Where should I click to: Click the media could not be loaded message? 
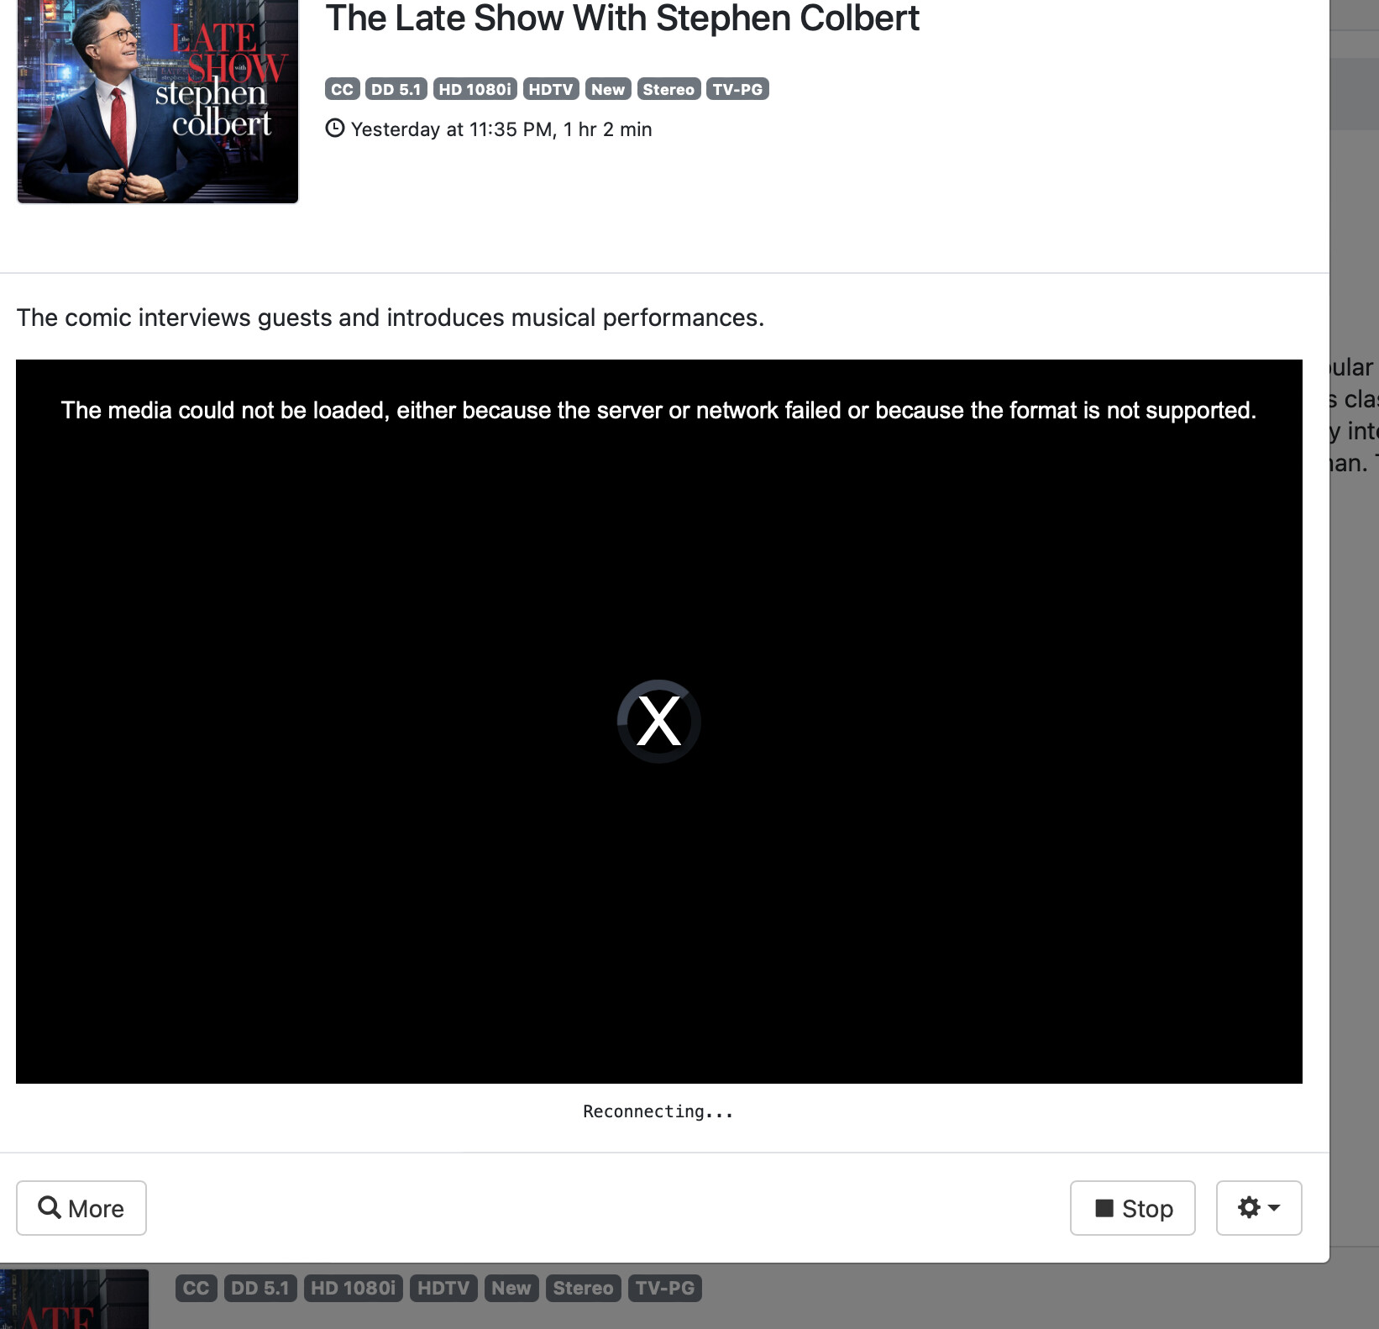[x=658, y=410]
